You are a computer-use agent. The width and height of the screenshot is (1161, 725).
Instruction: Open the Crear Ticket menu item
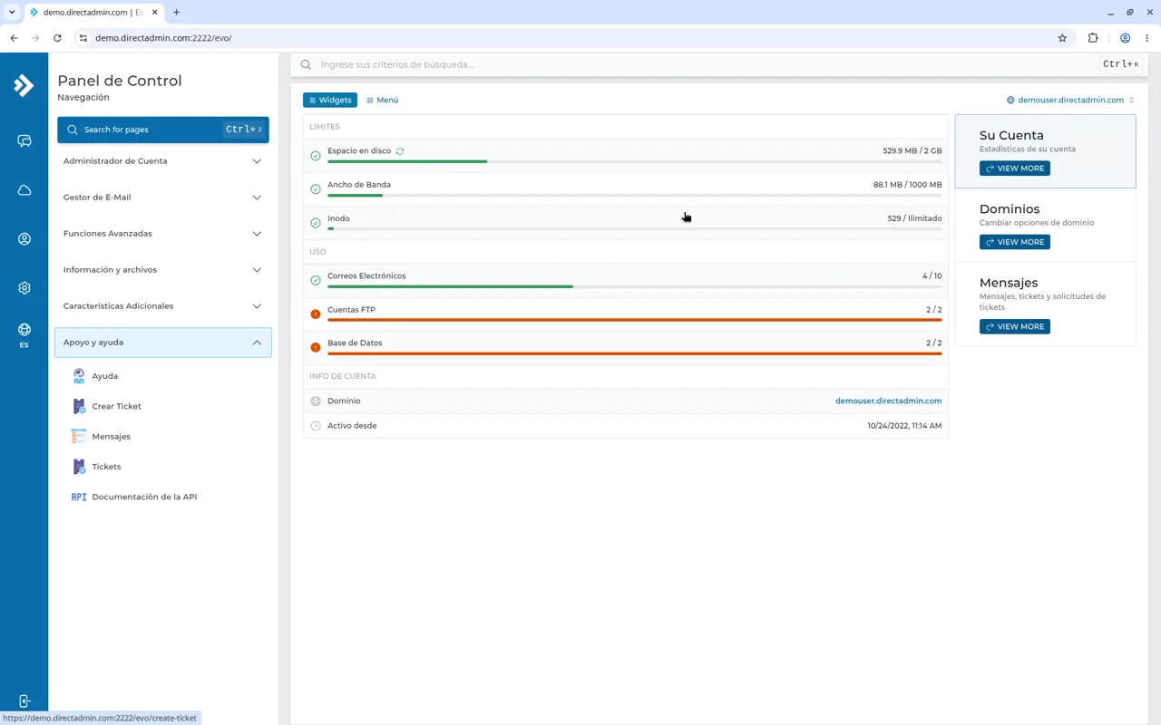116,406
